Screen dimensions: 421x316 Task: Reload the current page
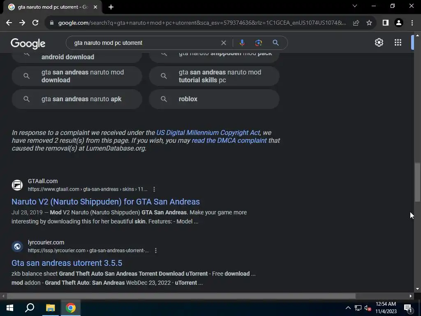(x=35, y=23)
